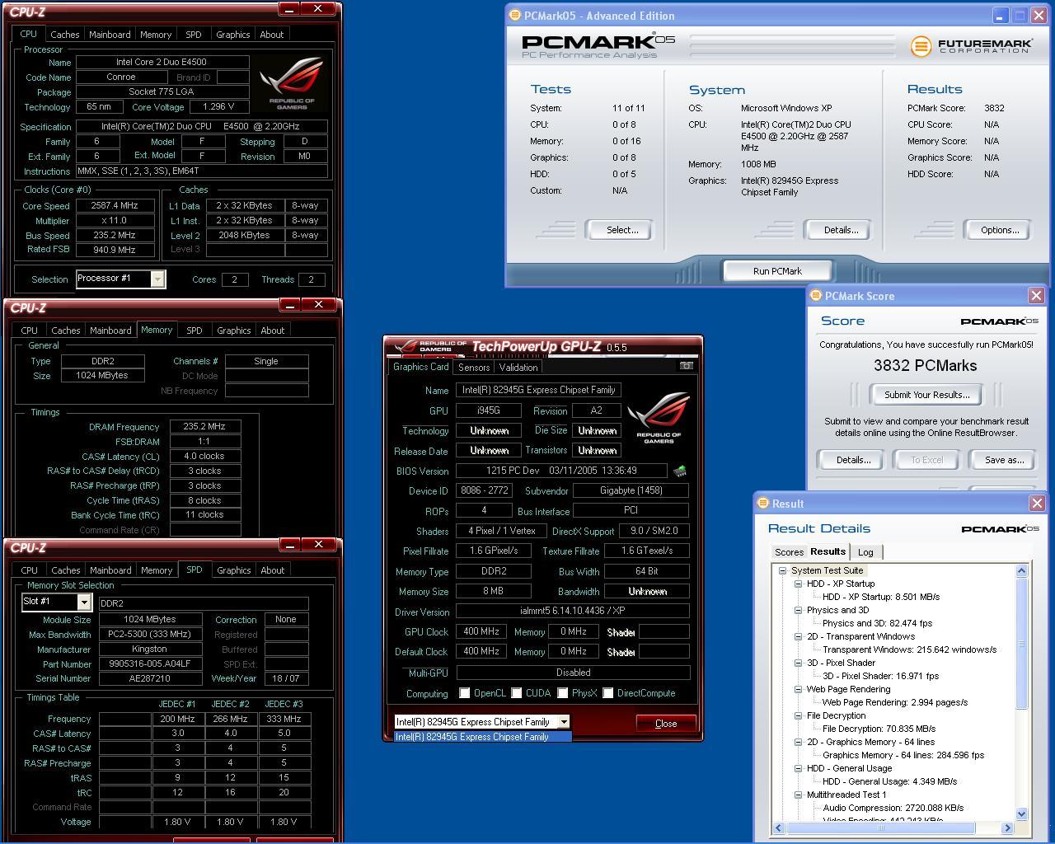The height and width of the screenshot is (844, 1055).
Task: Click the PCMark Score window title icon
Action: coord(816,295)
